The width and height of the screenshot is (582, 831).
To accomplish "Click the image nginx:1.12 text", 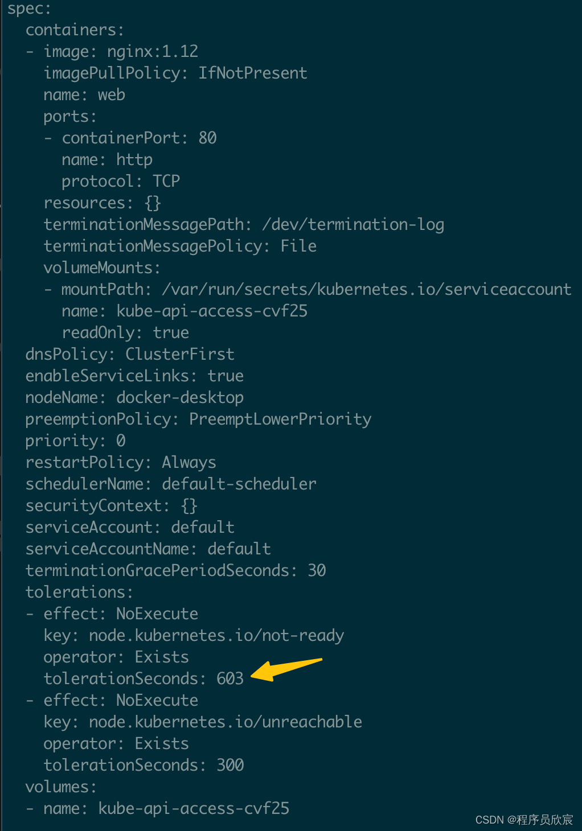I will point(121,51).
